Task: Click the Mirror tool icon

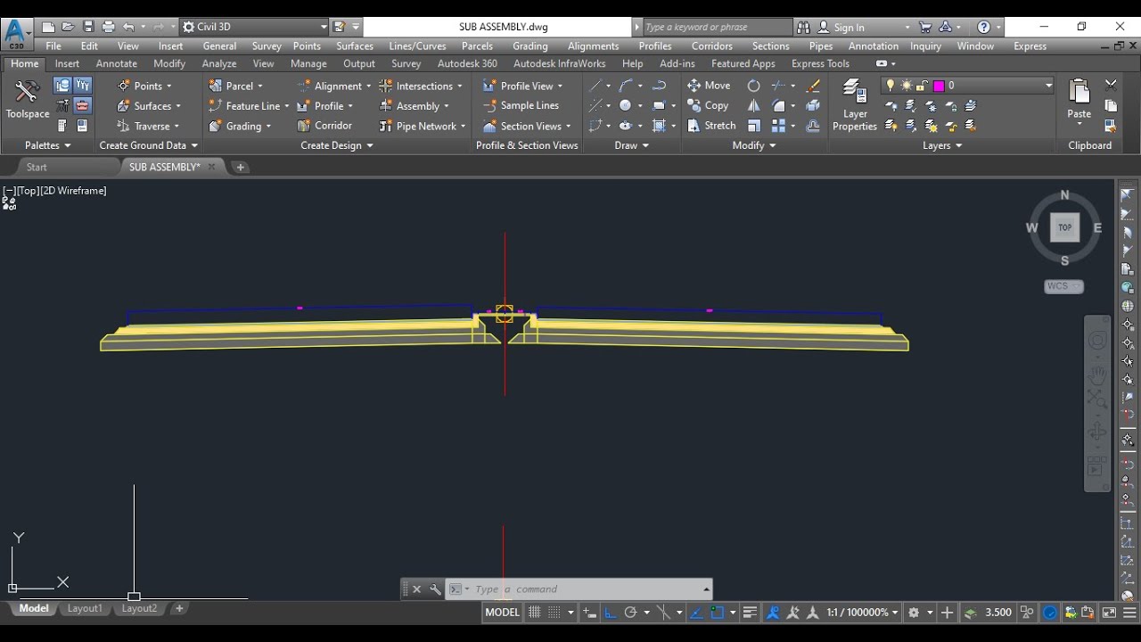Action: 754,105
